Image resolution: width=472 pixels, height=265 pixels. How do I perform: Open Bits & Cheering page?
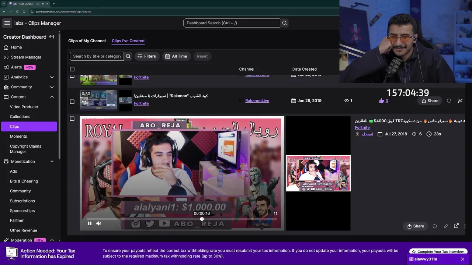[x=24, y=181]
